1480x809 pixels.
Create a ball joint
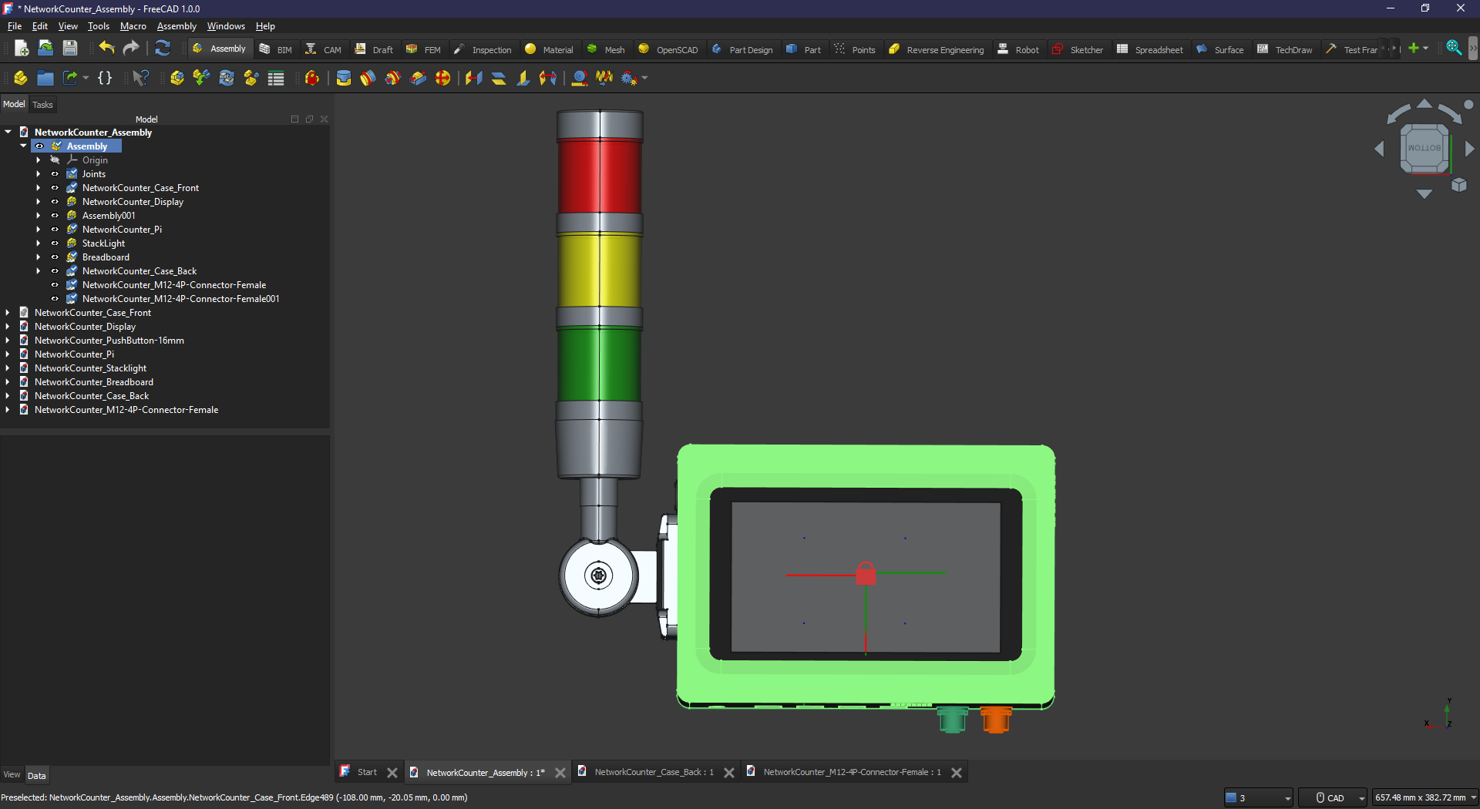(442, 78)
